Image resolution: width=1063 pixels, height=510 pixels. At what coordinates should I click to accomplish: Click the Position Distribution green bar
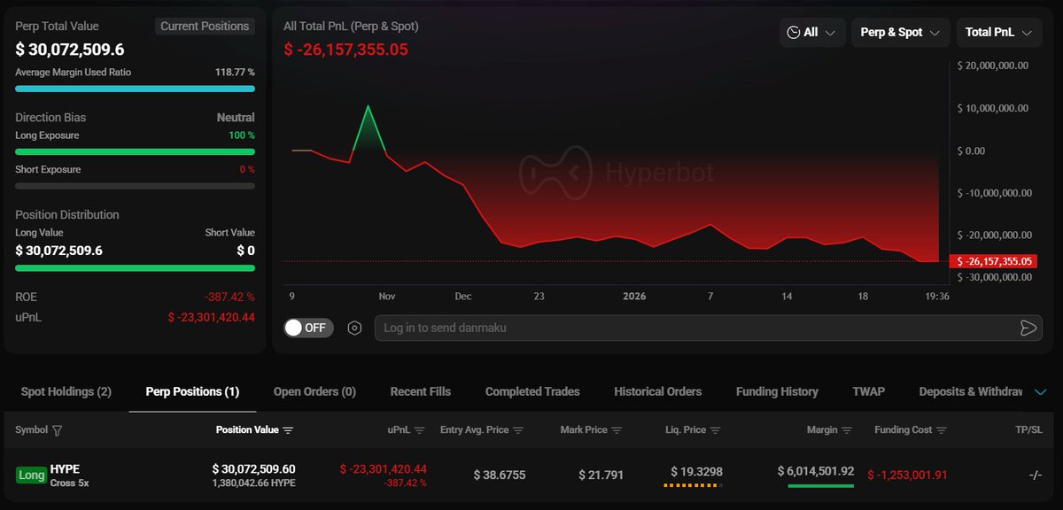135,267
